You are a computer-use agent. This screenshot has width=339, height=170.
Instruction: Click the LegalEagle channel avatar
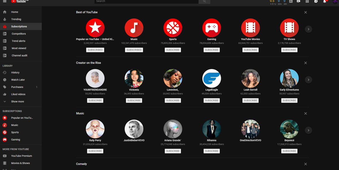coord(212,78)
